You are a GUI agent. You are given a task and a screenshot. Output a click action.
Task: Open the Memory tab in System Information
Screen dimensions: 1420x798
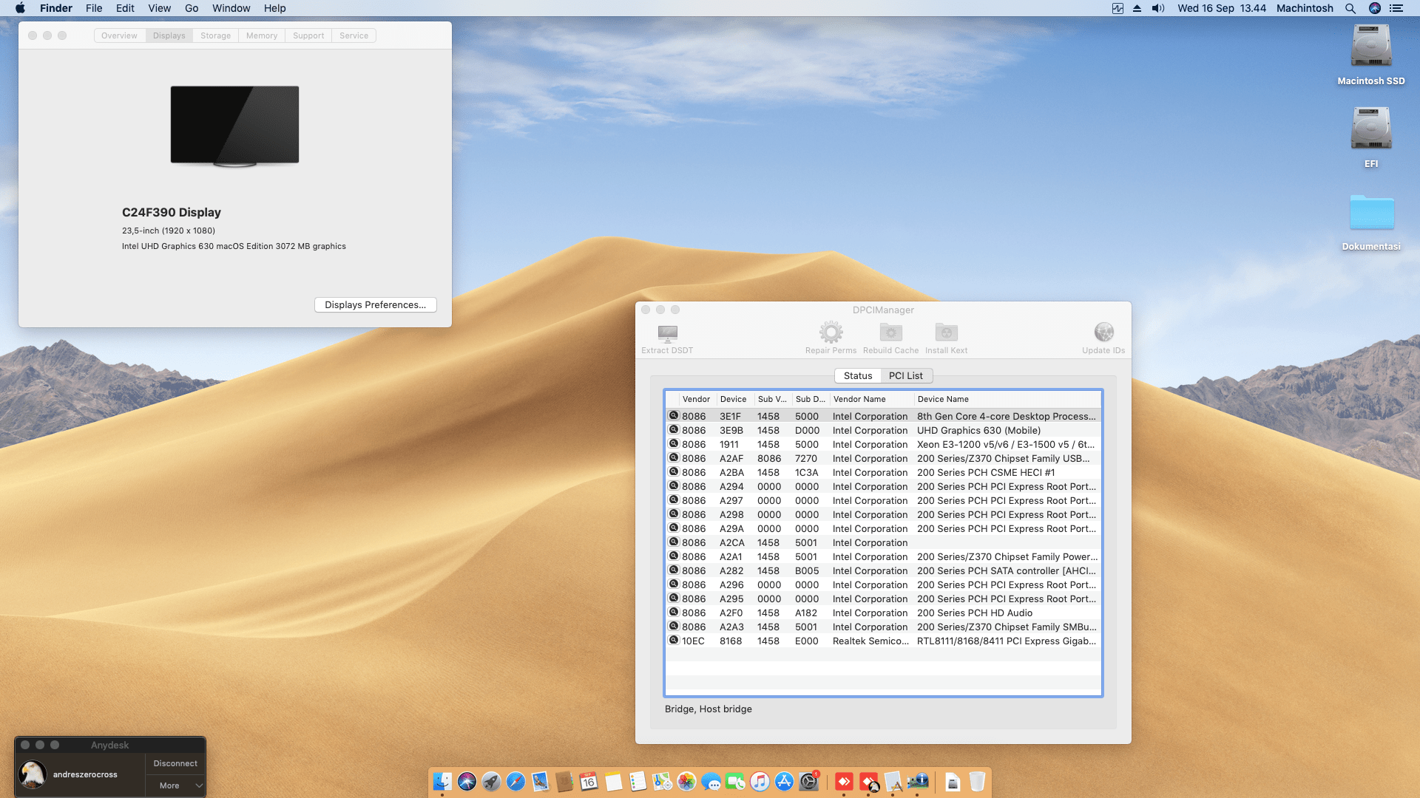pyautogui.click(x=261, y=35)
